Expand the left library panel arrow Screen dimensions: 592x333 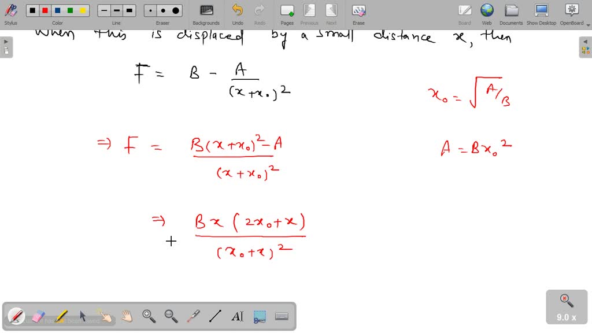tap(6, 41)
